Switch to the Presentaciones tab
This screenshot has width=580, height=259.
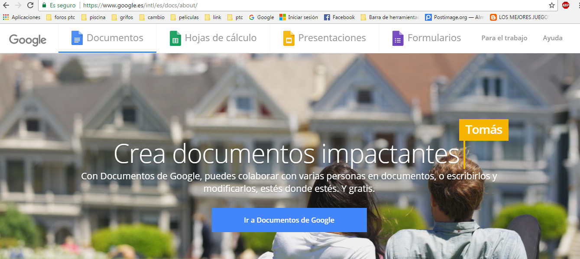[x=324, y=38]
